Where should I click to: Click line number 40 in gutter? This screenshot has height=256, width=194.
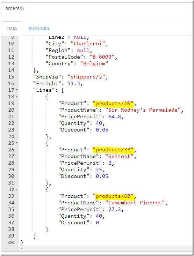pos(11,242)
